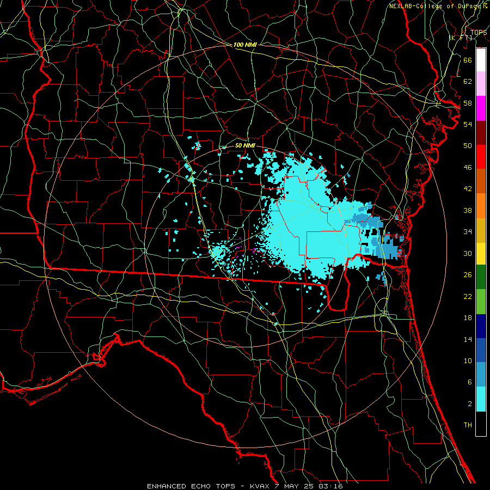Image resolution: width=490 pixels, height=490 pixels.
Task: Select the bright red legend swatch
Action: [x=481, y=157]
